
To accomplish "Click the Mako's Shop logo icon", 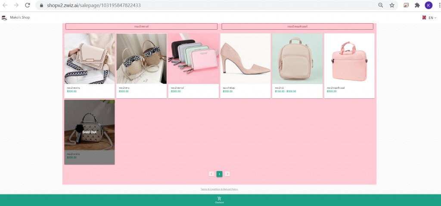I will click(4, 18).
